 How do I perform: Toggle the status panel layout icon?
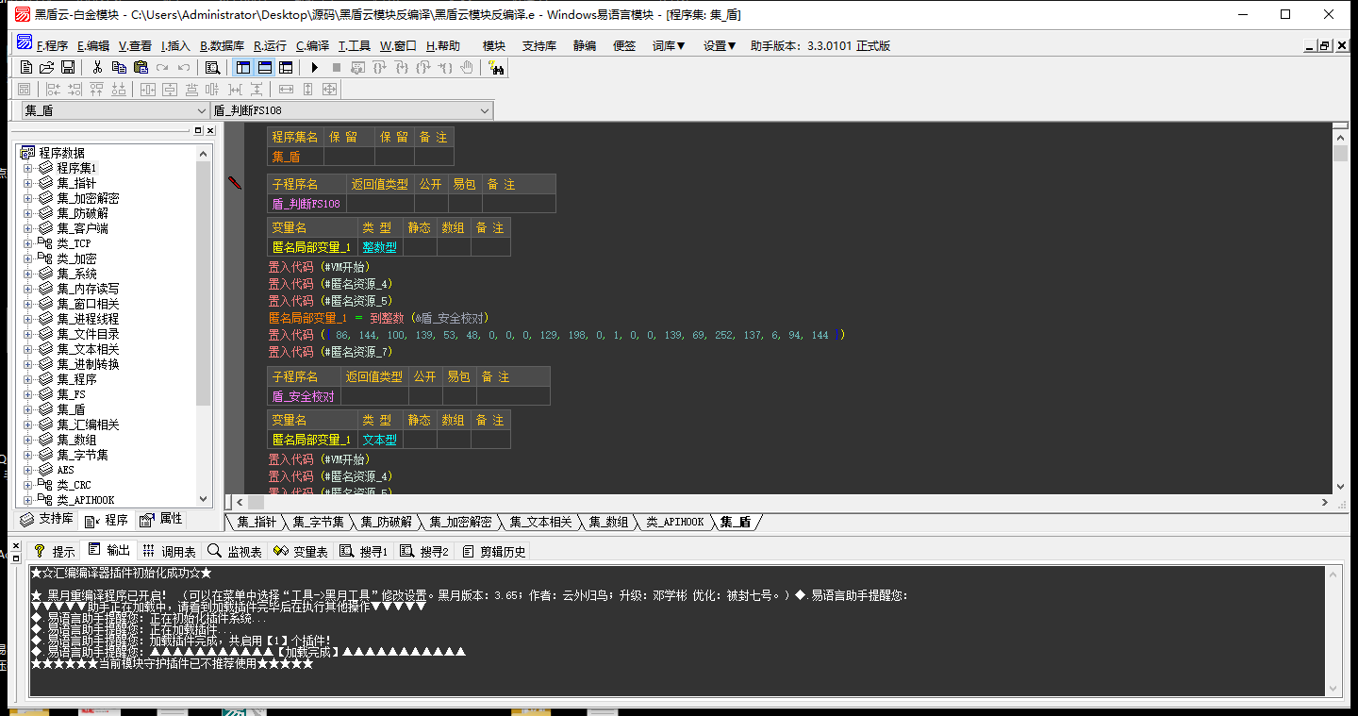pos(265,68)
